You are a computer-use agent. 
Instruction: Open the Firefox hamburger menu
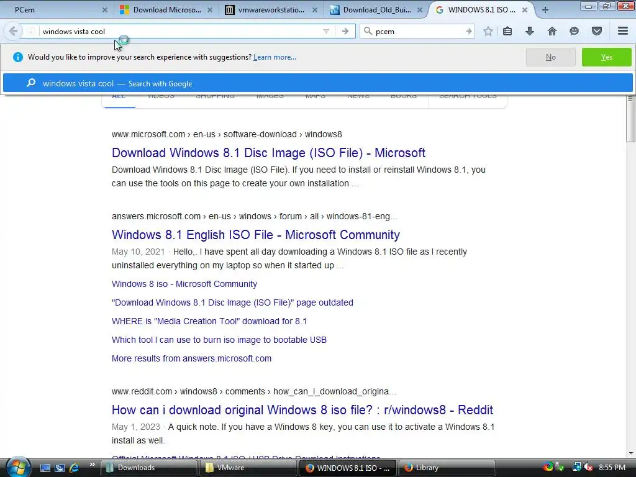623,31
